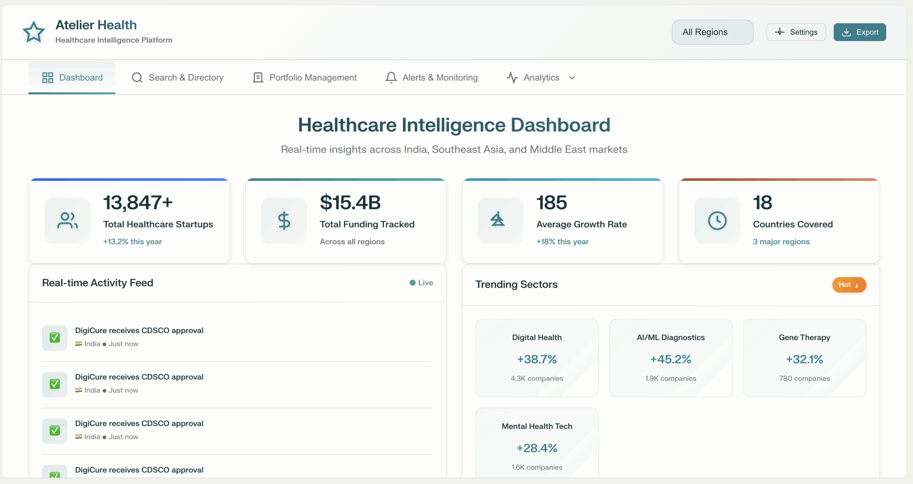The width and height of the screenshot is (913, 484).
Task: Click the dollar sign icon on Total Funding card
Action: click(284, 221)
